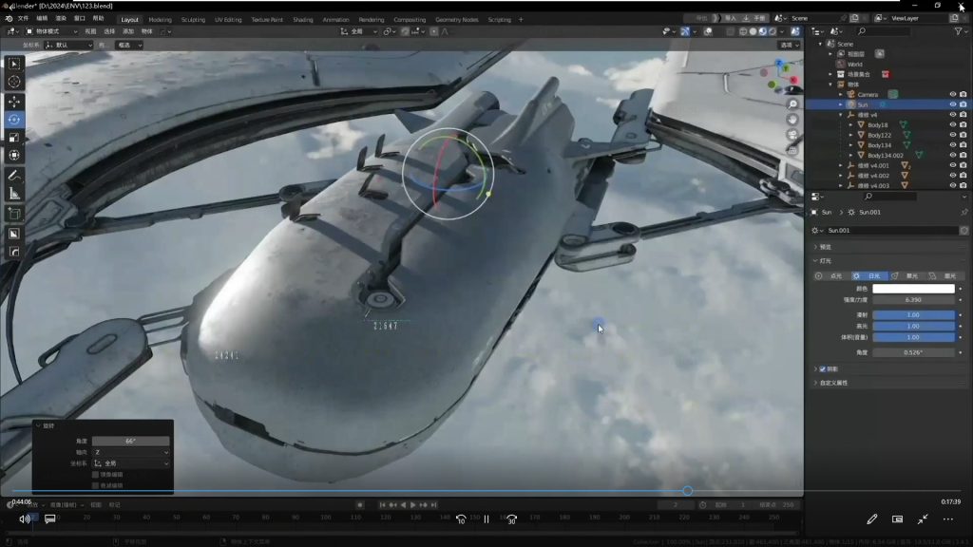Activate the Measure tool
Viewport: 973px width, 547px height.
tap(14, 194)
